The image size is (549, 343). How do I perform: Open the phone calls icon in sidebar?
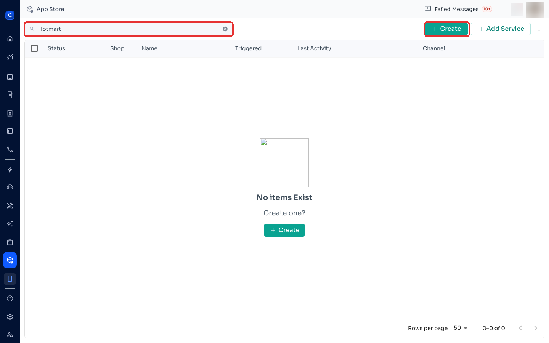[x=10, y=149]
